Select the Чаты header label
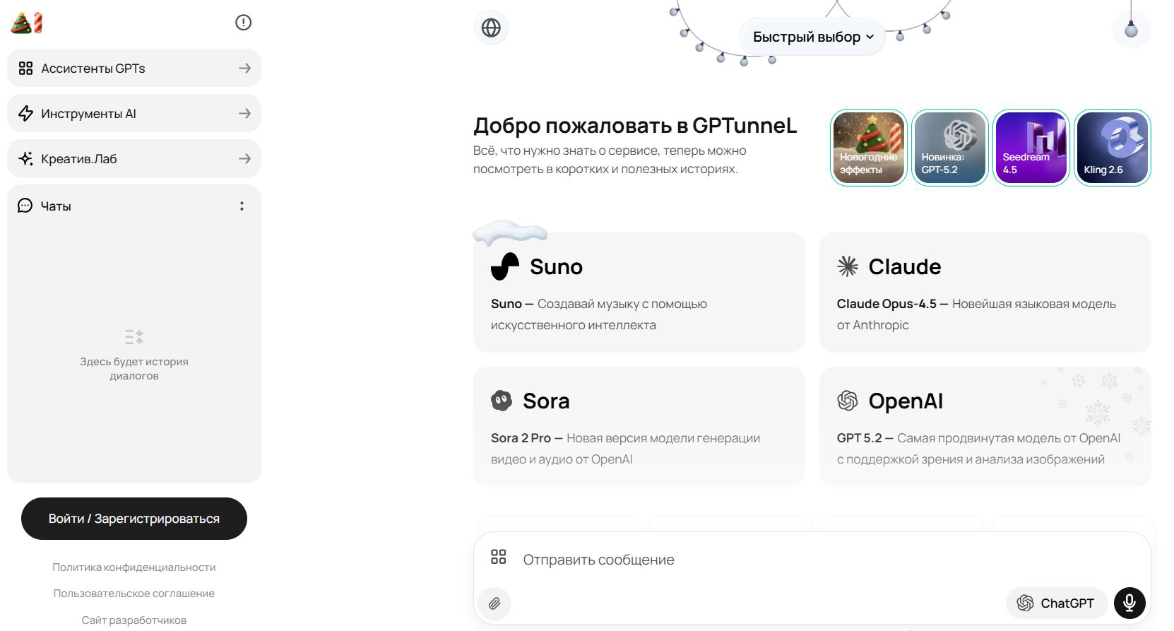Screen dimensions: 1174x631 56,206
